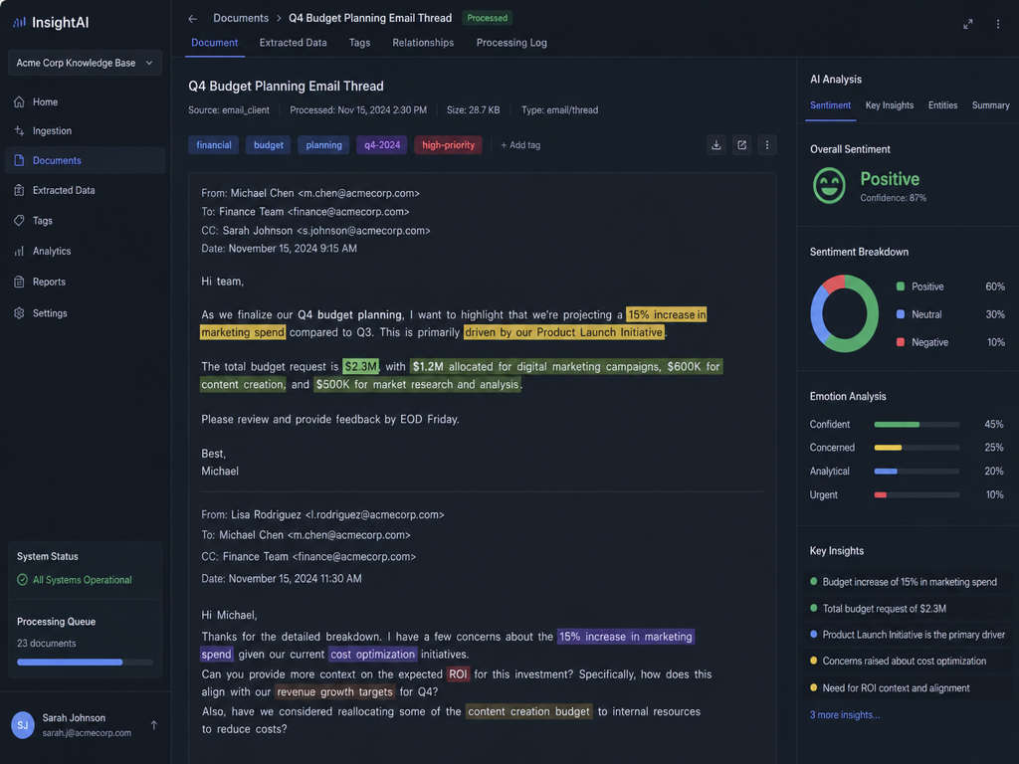Click the Processing Queue progress bar
1019x764 pixels.
[86, 662]
